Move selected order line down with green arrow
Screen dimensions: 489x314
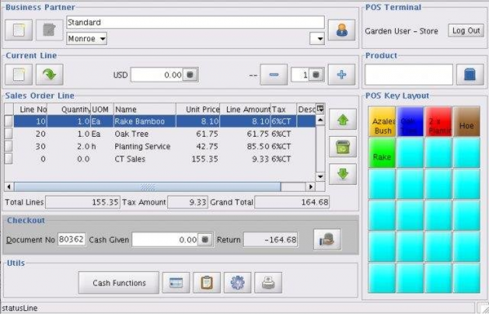pos(342,174)
